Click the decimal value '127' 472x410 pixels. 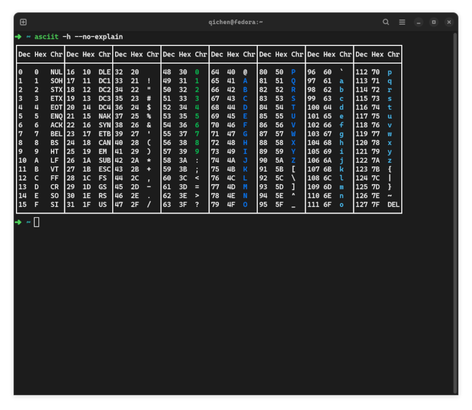(362, 205)
